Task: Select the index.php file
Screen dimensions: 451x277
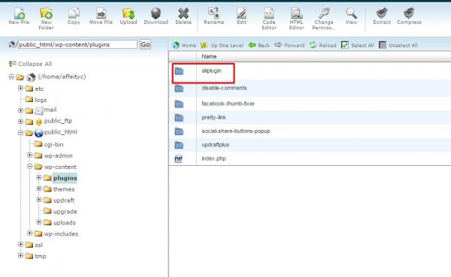Action: click(x=310, y=158)
